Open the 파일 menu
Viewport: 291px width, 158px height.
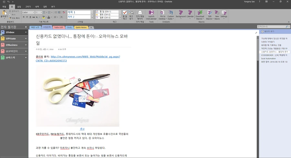click(4, 7)
